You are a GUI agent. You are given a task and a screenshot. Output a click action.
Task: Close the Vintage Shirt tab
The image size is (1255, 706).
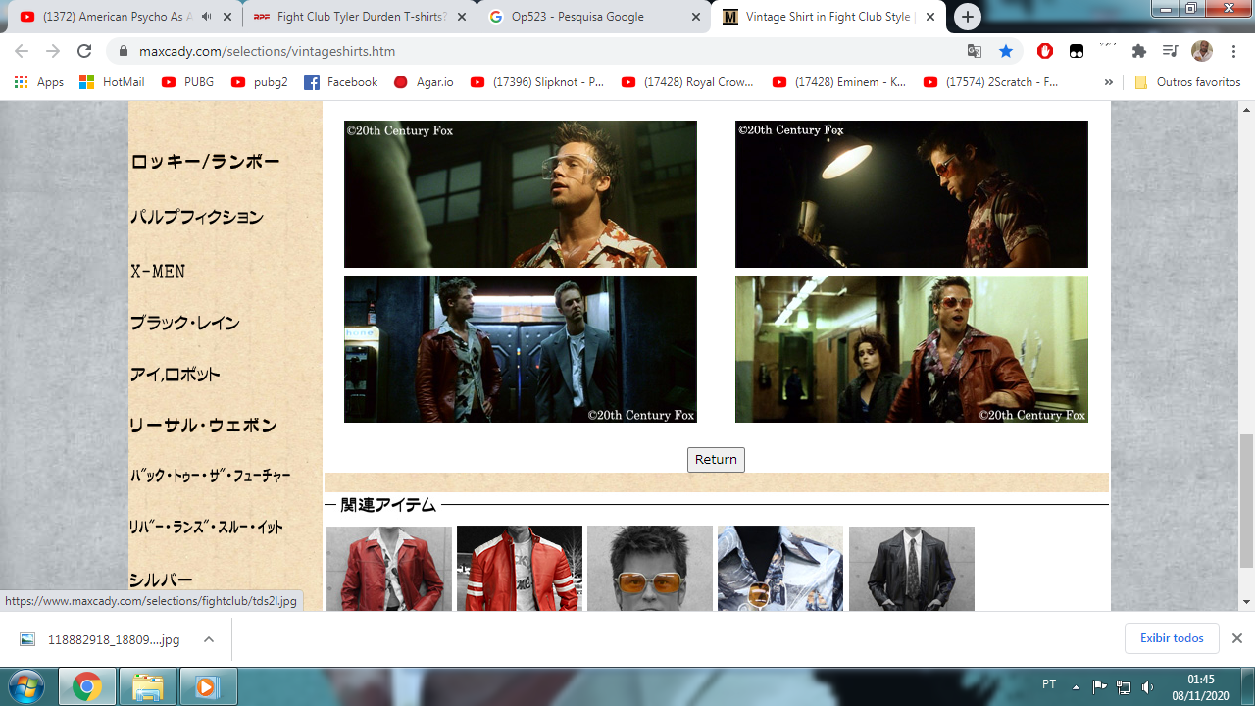tap(930, 17)
